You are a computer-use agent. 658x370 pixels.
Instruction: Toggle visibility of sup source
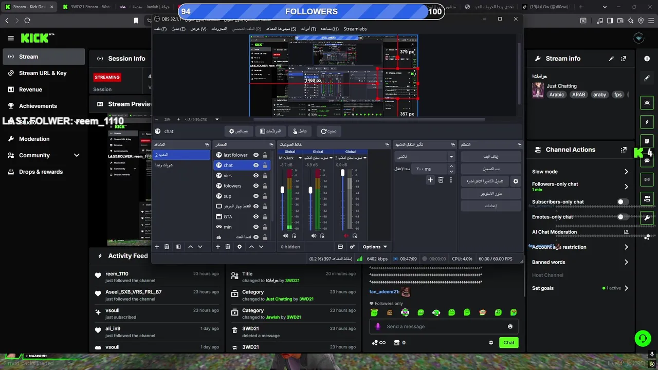(256, 196)
